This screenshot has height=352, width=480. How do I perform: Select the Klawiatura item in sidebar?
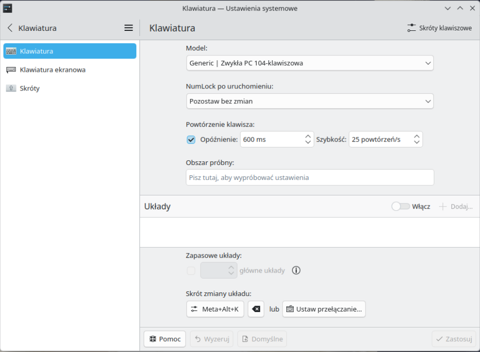(69, 51)
